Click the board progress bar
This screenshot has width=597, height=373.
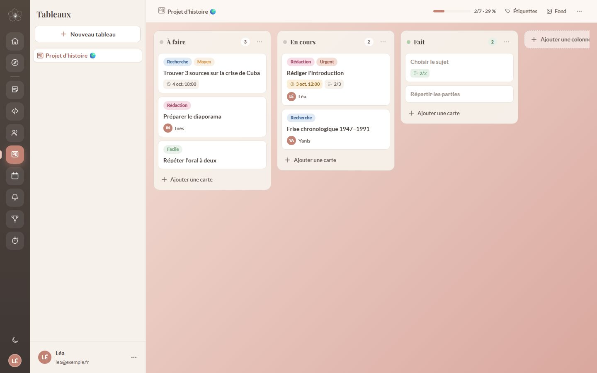click(x=451, y=11)
